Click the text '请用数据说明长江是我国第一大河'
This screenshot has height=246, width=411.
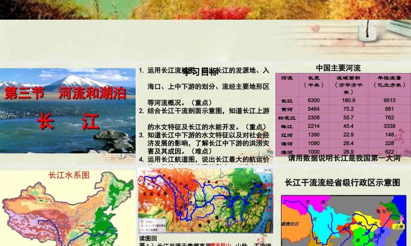(344, 158)
